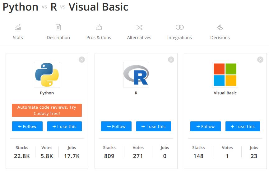Click the Python logo image
Screen dimensions: 269x172
point(47,75)
